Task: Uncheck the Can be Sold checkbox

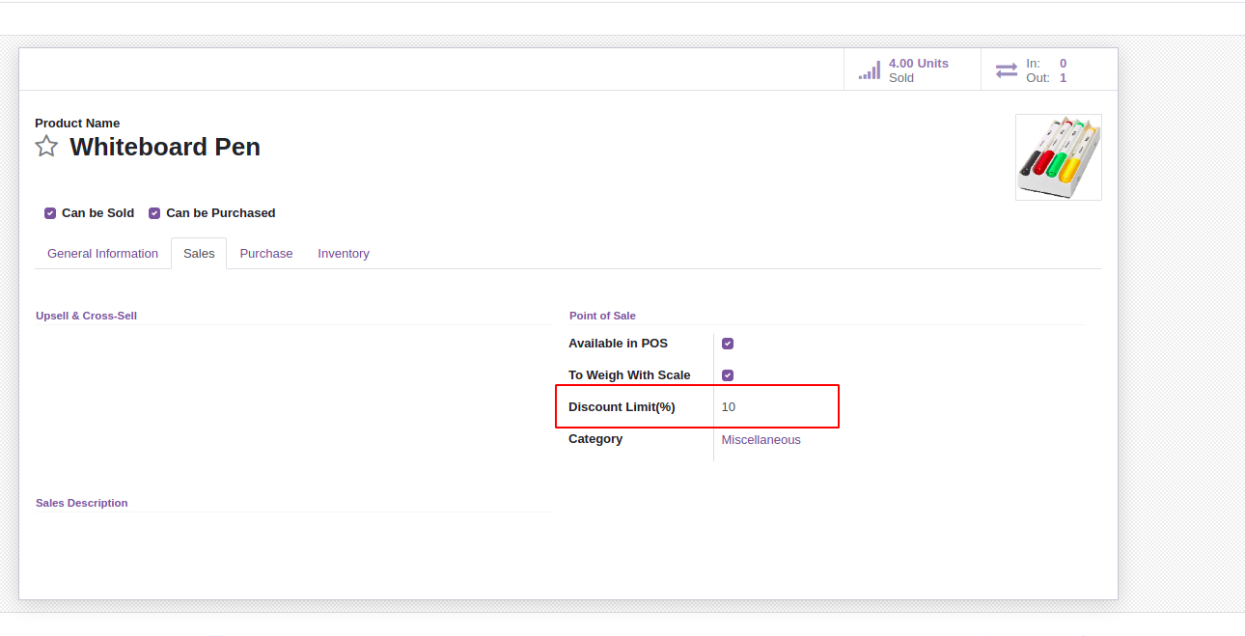Action: [50, 213]
